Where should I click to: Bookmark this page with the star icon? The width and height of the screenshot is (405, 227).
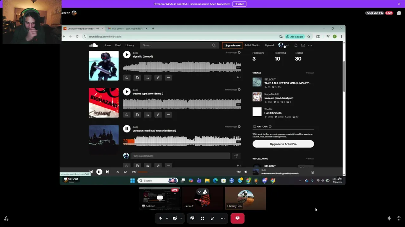[308, 37]
